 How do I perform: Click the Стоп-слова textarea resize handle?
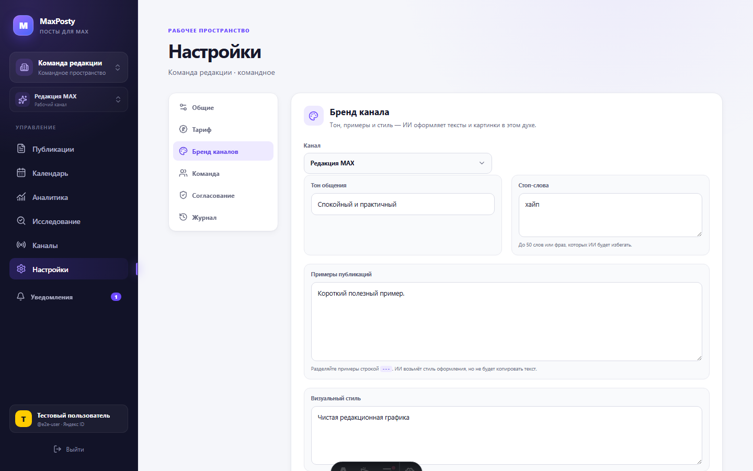(699, 233)
